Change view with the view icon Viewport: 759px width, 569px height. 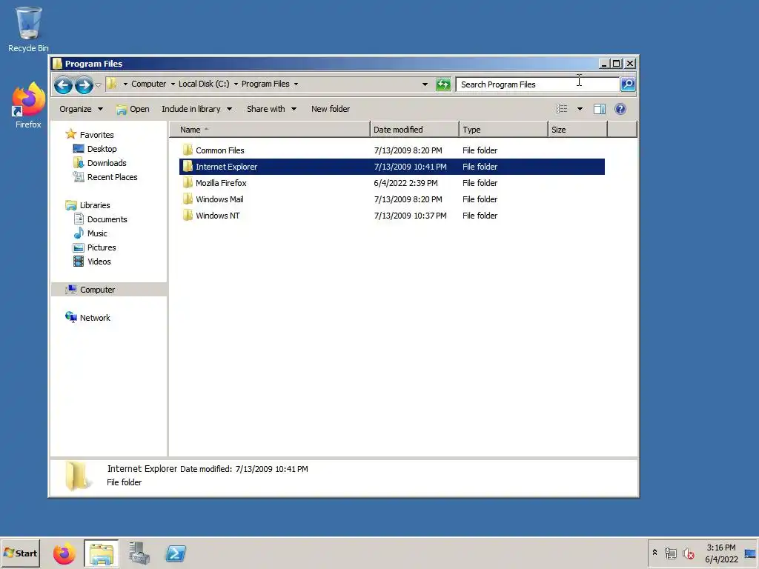point(562,109)
